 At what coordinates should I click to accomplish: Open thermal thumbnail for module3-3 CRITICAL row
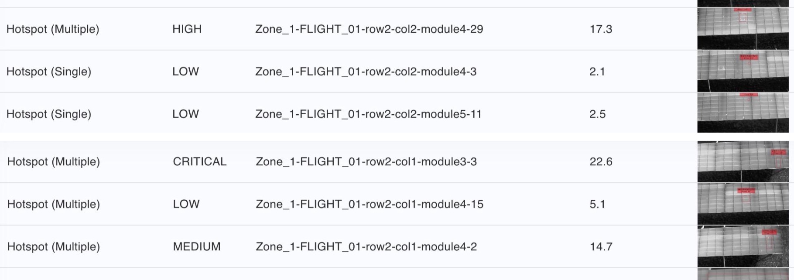click(x=743, y=161)
